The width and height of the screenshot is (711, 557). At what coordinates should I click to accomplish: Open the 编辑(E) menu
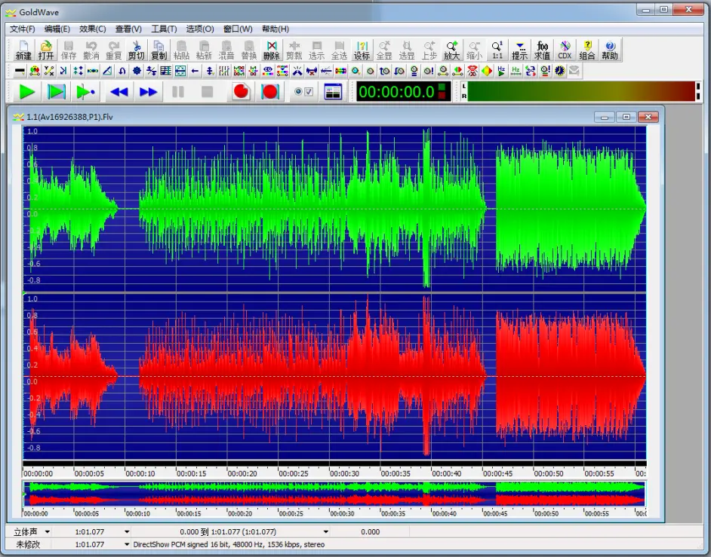point(57,29)
